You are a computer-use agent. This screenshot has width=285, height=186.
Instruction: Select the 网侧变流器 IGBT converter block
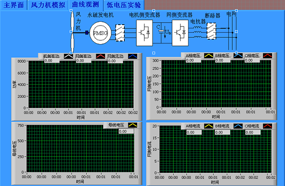[180, 33]
